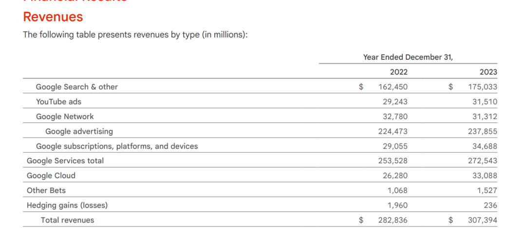Select the Total revenues label
The width and height of the screenshot is (526, 228).
tap(67, 220)
